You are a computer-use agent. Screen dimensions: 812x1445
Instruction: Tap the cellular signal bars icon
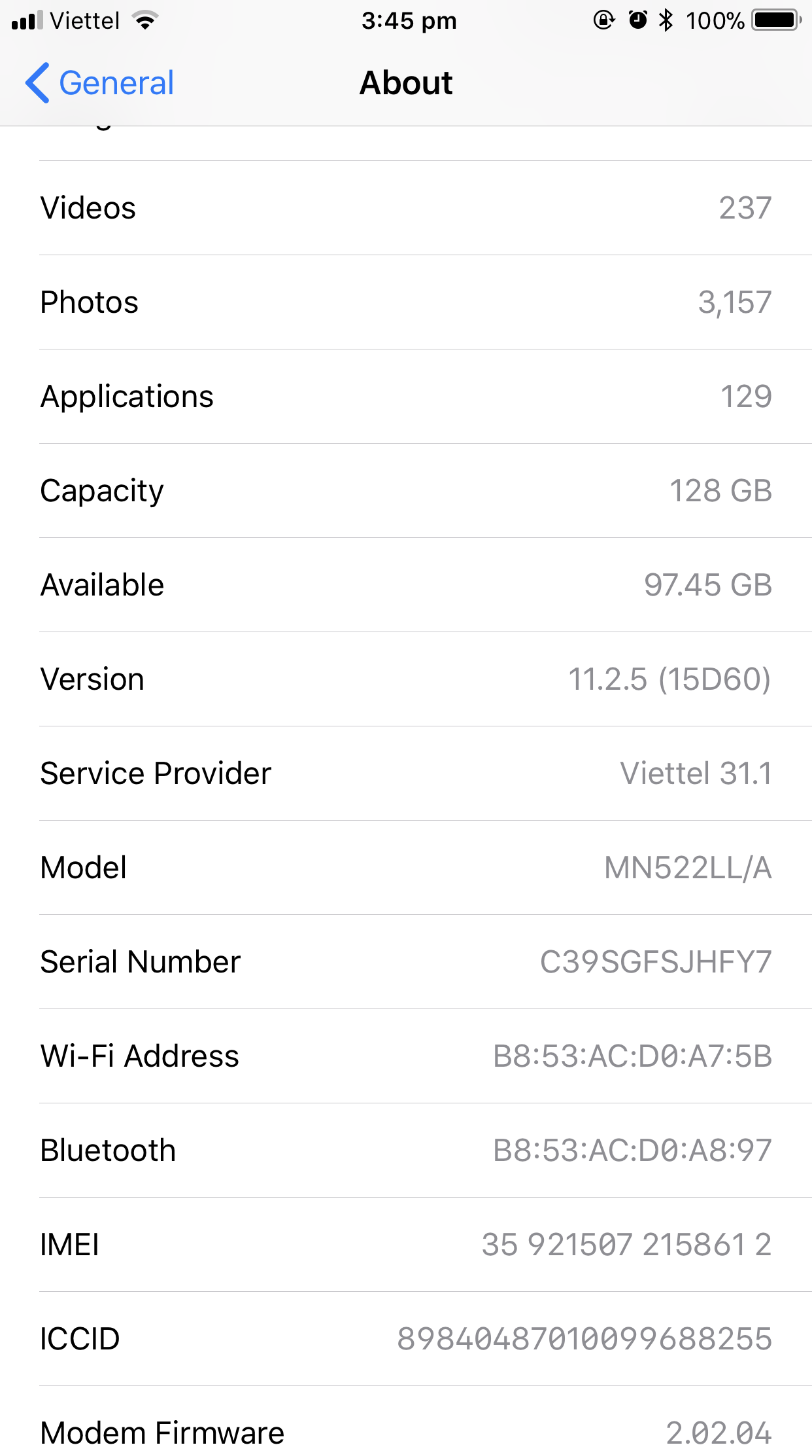27,21
